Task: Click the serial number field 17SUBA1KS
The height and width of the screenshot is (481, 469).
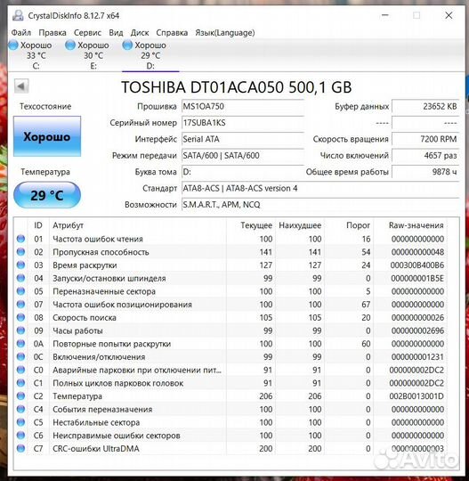Action: pos(242,123)
